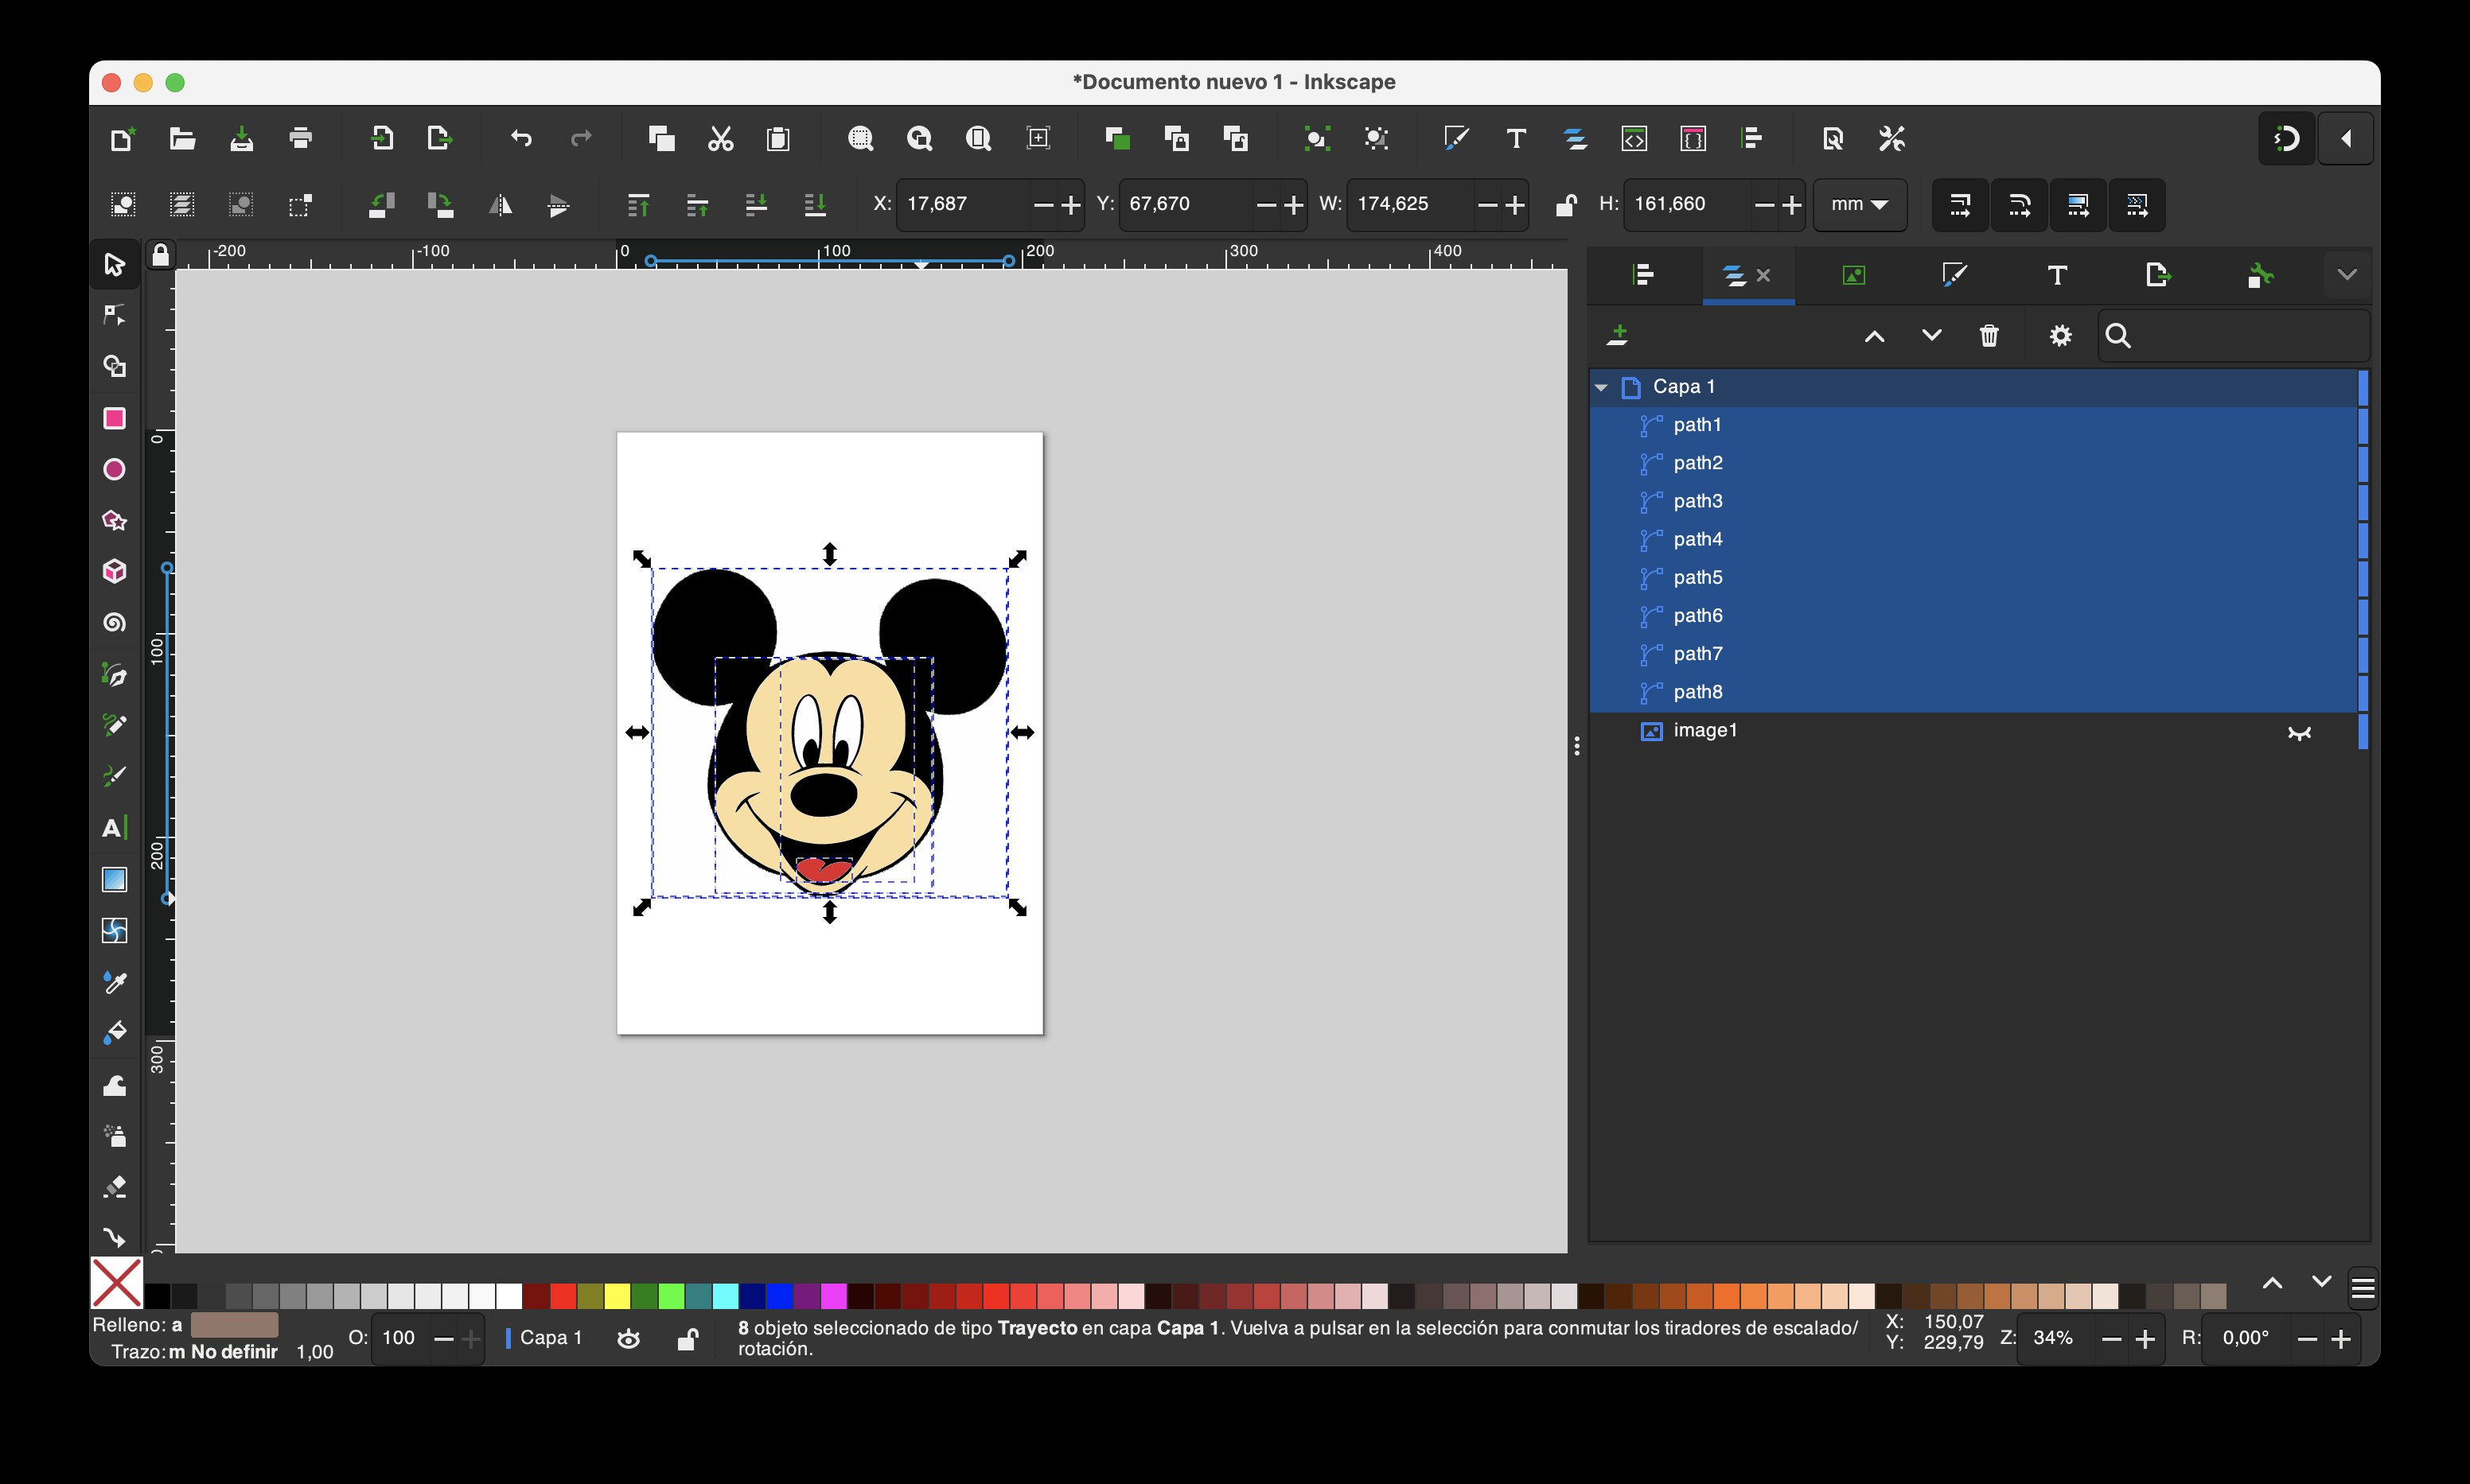This screenshot has width=2470, height=1484.
Task: Open the Capa 1 layer selector
Action: click(x=545, y=1338)
